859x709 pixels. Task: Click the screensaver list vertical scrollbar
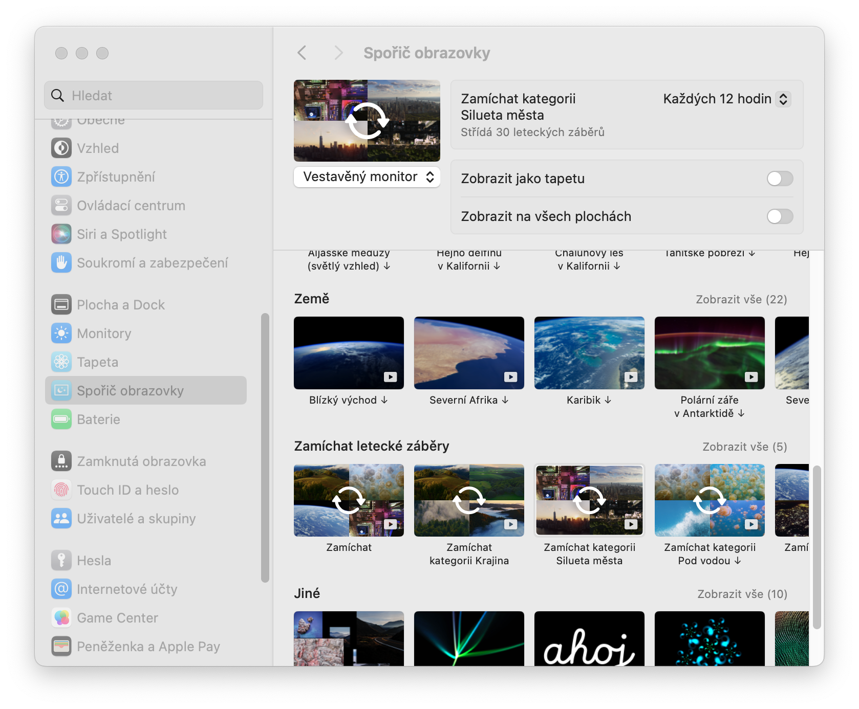(817, 546)
